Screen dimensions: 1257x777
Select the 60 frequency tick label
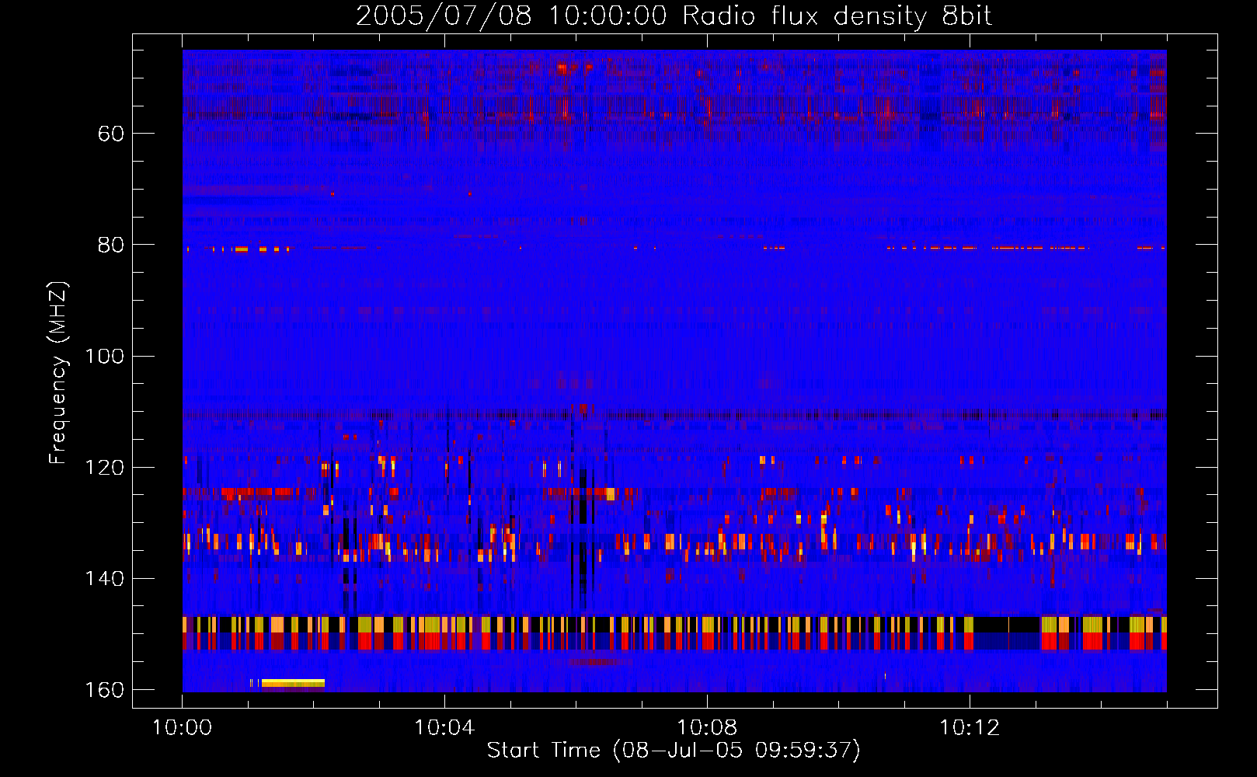pos(111,134)
